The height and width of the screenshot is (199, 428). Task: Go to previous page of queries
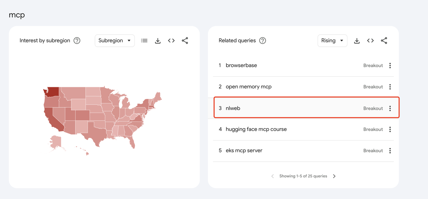(273, 176)
